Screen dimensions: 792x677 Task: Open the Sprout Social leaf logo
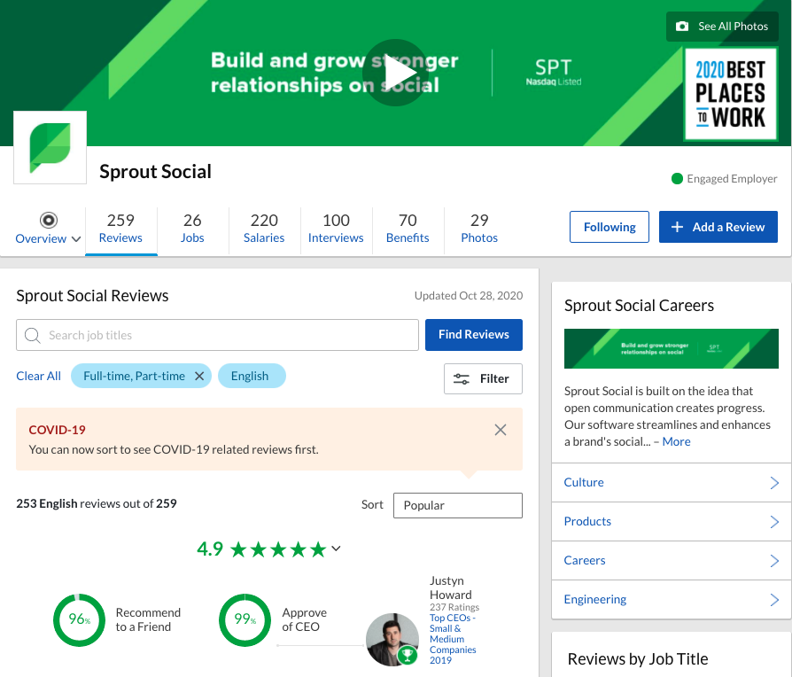point(50,147)
